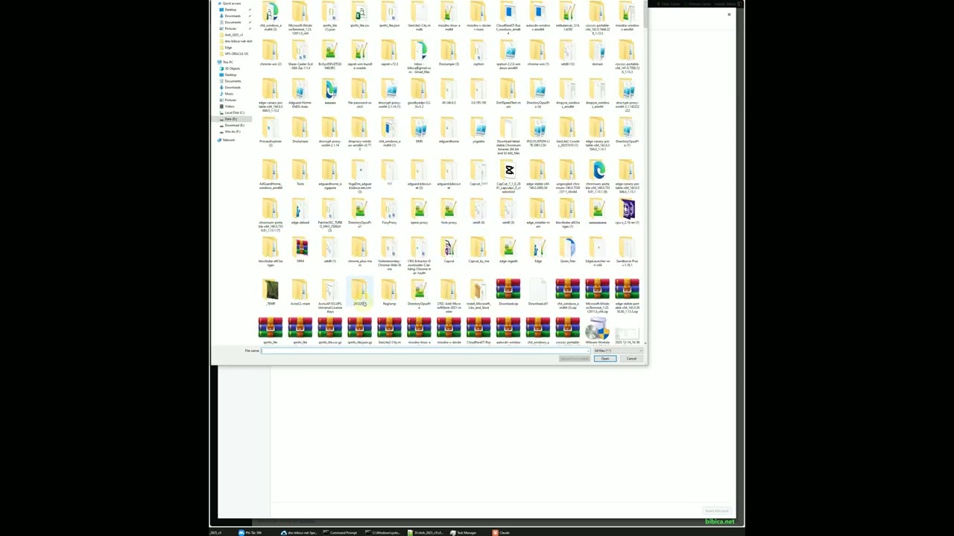Select the file-password-socks5 folder
Screen dimensions: 954x536
click(x=359, y=94)
